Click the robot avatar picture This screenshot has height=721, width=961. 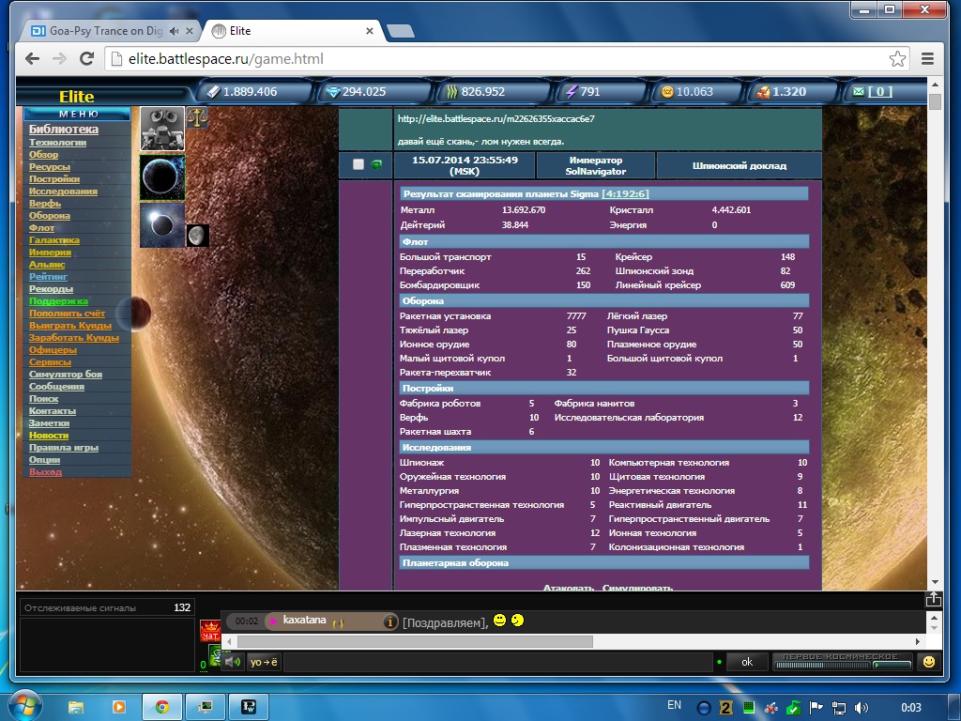(x=162, y=129)
